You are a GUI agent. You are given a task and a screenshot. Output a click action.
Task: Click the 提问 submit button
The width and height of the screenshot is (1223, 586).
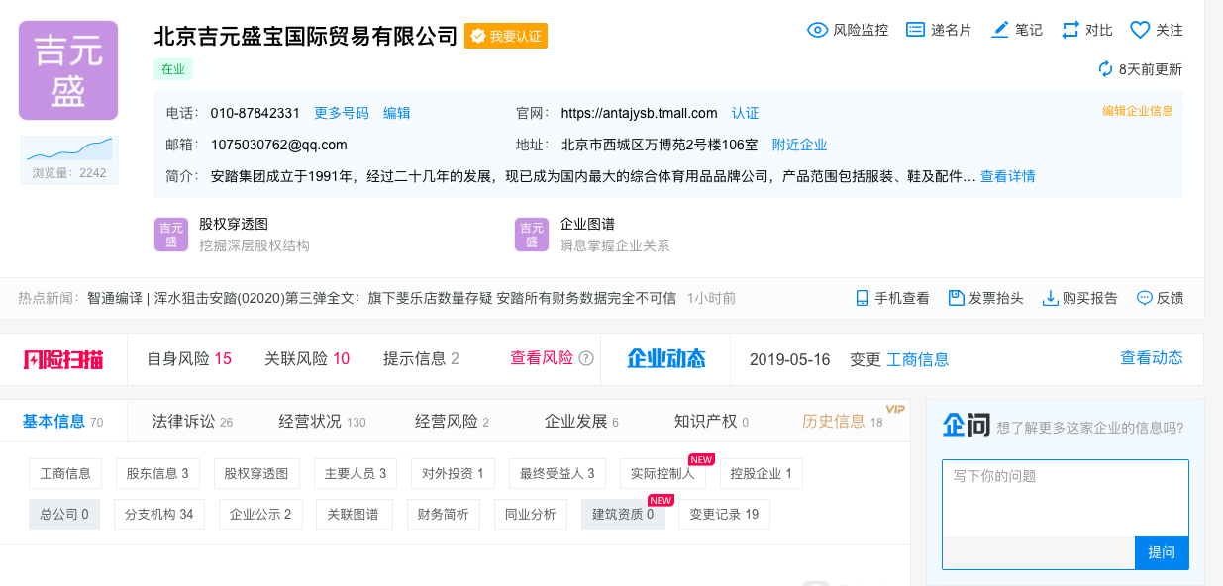pyautogui.click(x=1162, y=552)
